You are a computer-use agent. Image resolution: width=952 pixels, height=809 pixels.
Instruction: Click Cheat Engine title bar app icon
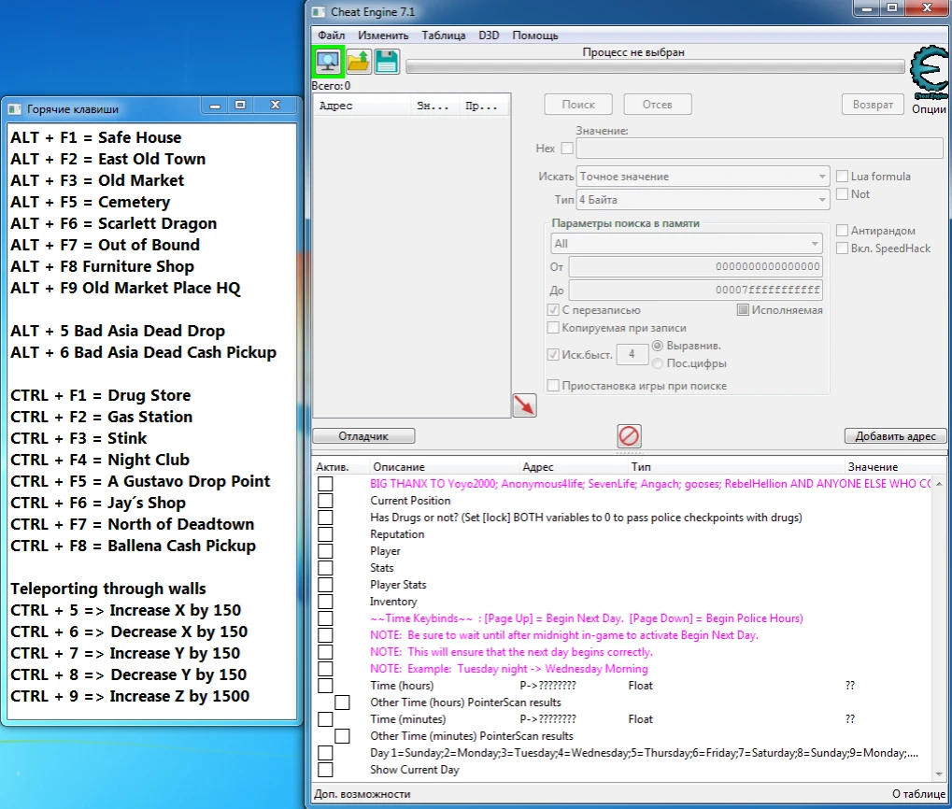pyautogui.click(x=320, y=12)
